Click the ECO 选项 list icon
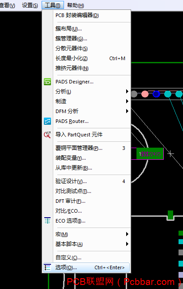 click(47, 221)
